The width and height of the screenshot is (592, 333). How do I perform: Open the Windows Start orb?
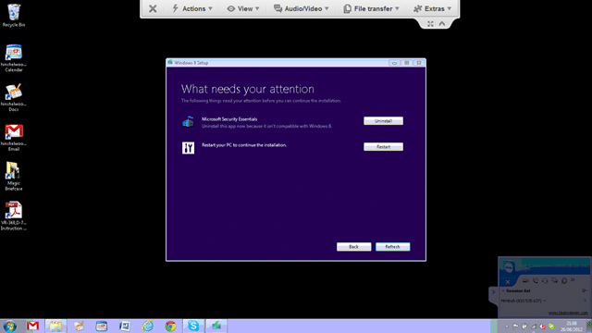pos(10,327)
